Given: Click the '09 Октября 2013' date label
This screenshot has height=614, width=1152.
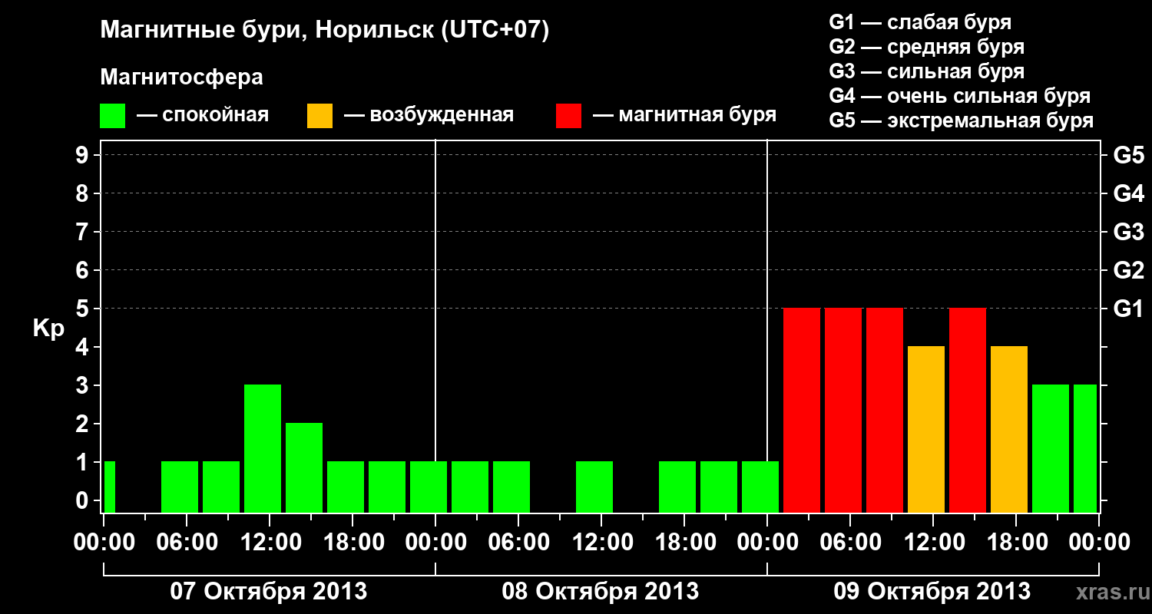Looking at the screenshot, I should pyautogui.click(x=932, y=592).
